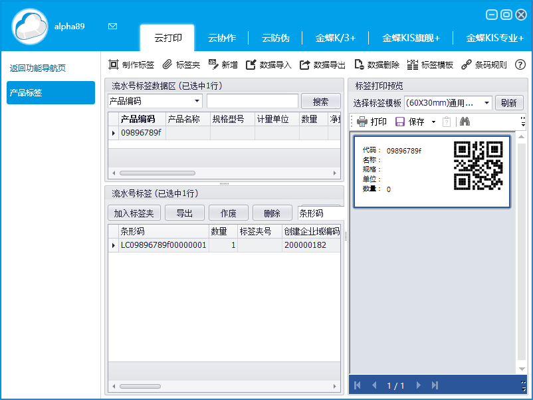Go to previous preview page

pos(374,385)
